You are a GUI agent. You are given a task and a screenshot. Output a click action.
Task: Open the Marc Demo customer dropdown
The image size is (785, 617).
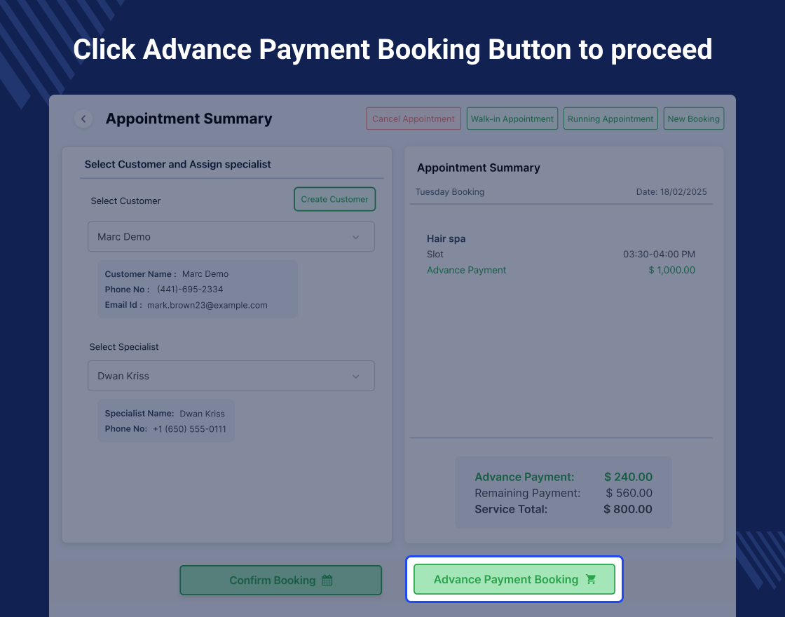(x=231, y=236)
